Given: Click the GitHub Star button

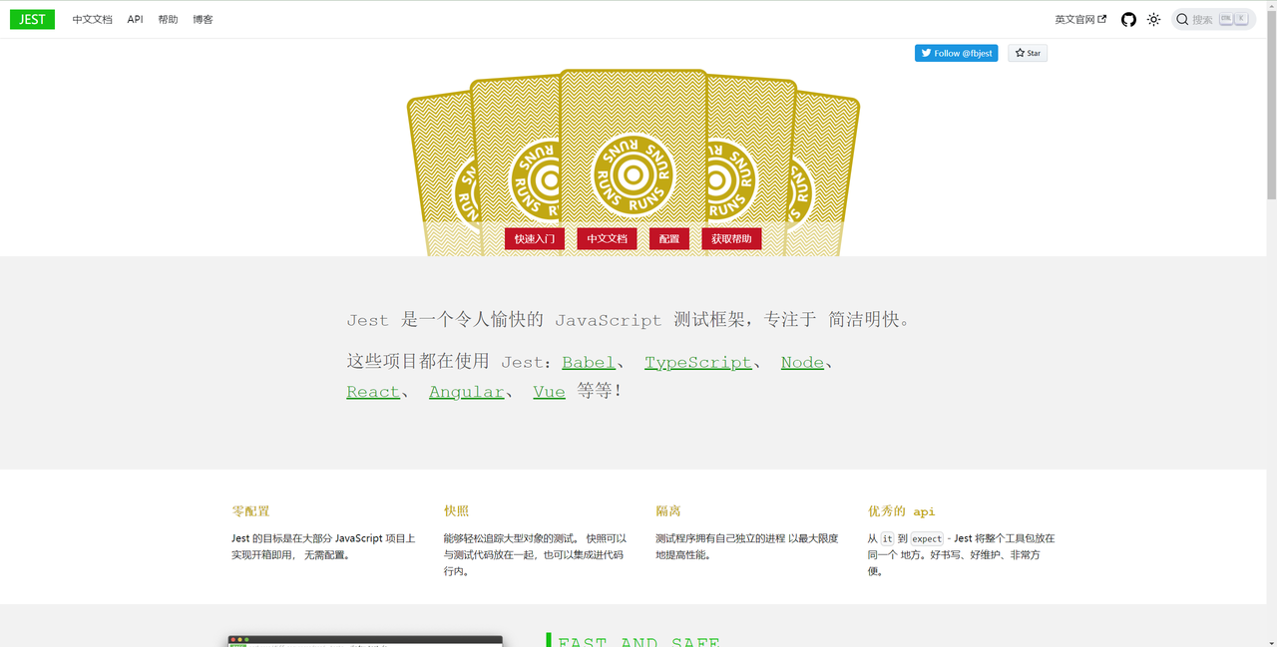Looking at the screenshot, I should pyautogui.click(x=1028, y=53).
